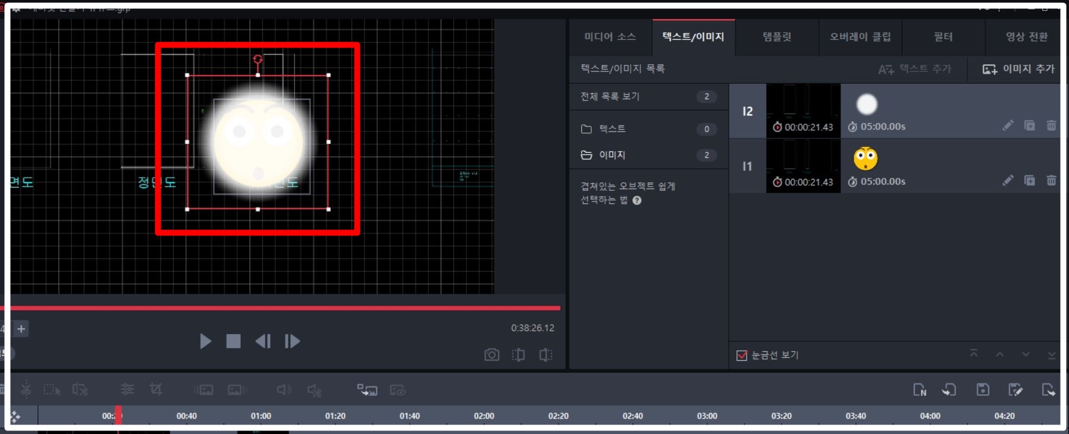
Task: Capture a snapshot with the camera icon
Action: click(491, 355)
